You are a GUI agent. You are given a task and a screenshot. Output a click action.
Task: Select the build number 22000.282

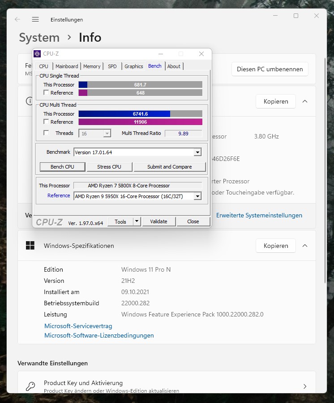[135, 303]
